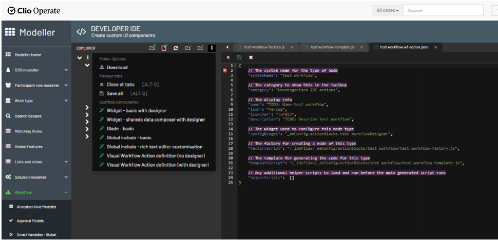
Task: Click the red error marker on line 2
Action: [225, 70]
